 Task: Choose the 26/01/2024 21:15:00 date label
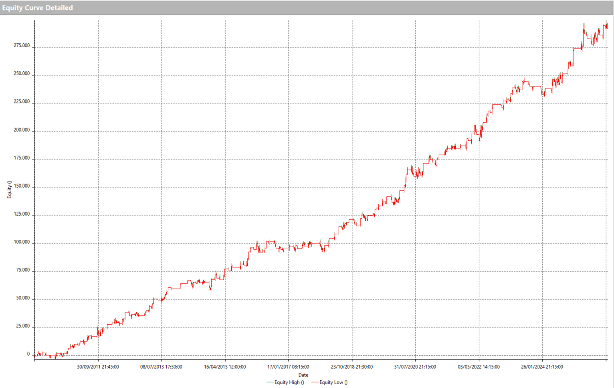tap(542, 367)
